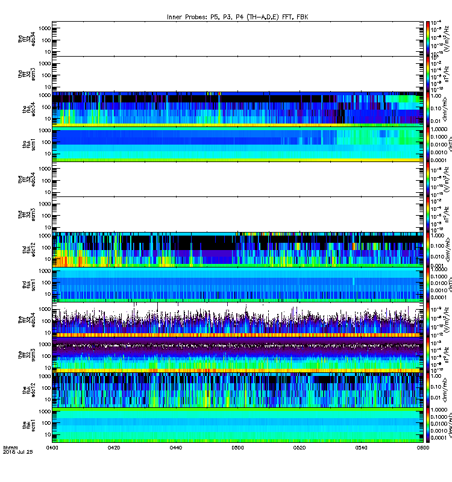The image size is (452, 482).
Task: Click the color bar beside thd fbk edc12 panel
Action: click(x=428, y=249)
